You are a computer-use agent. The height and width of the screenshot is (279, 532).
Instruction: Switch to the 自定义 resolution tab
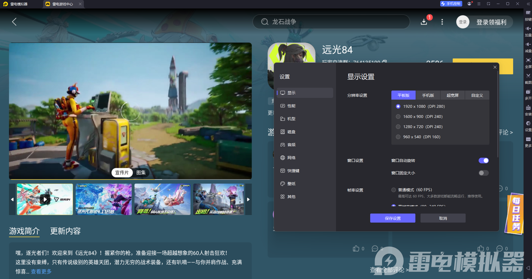click(x=477, y=95)
